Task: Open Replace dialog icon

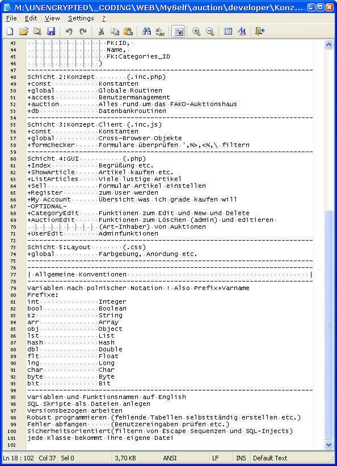Action: (160, 31)
